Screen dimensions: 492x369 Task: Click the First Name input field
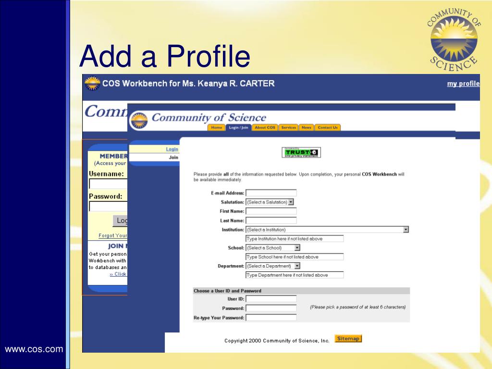[x=271, y=211]
